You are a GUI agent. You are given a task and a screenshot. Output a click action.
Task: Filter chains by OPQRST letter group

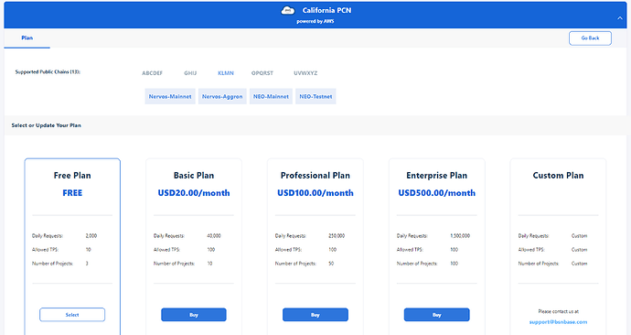tap(262, 73)
